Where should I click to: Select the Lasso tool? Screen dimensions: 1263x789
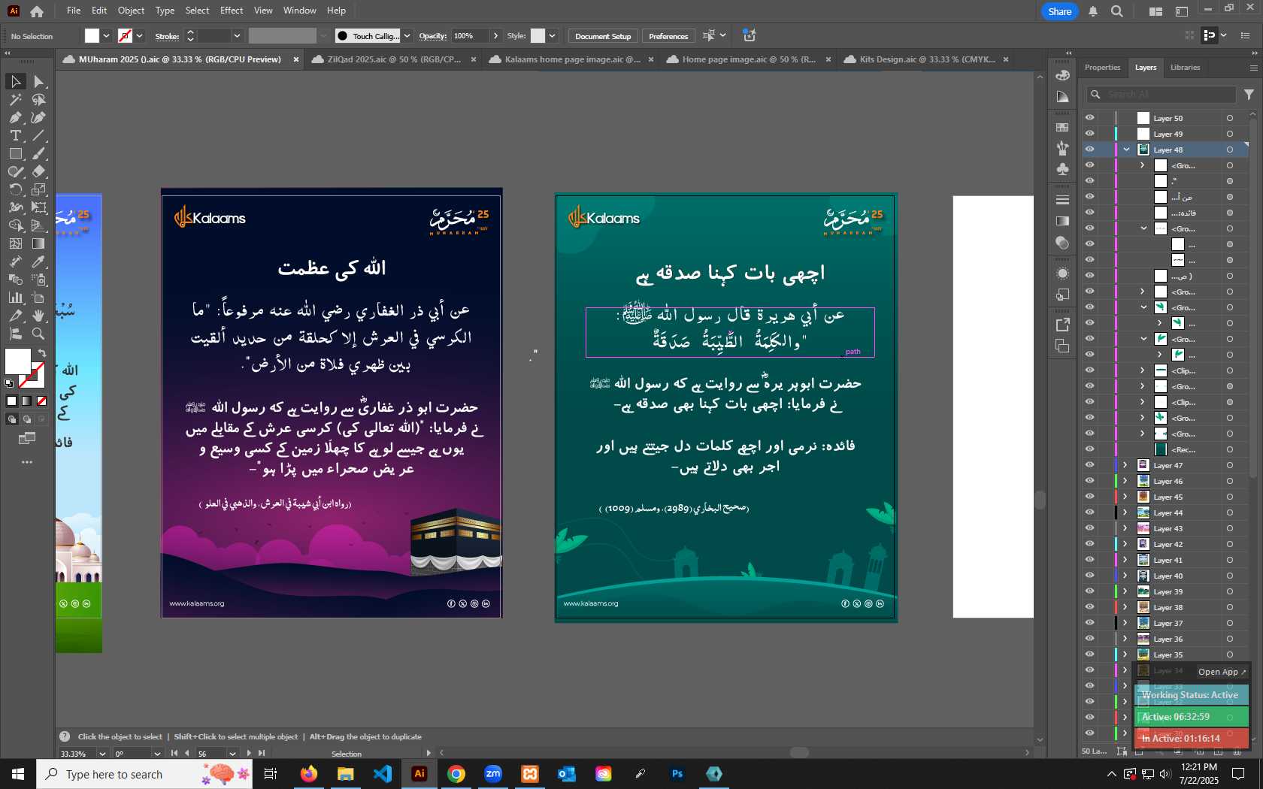pos(39,99)
